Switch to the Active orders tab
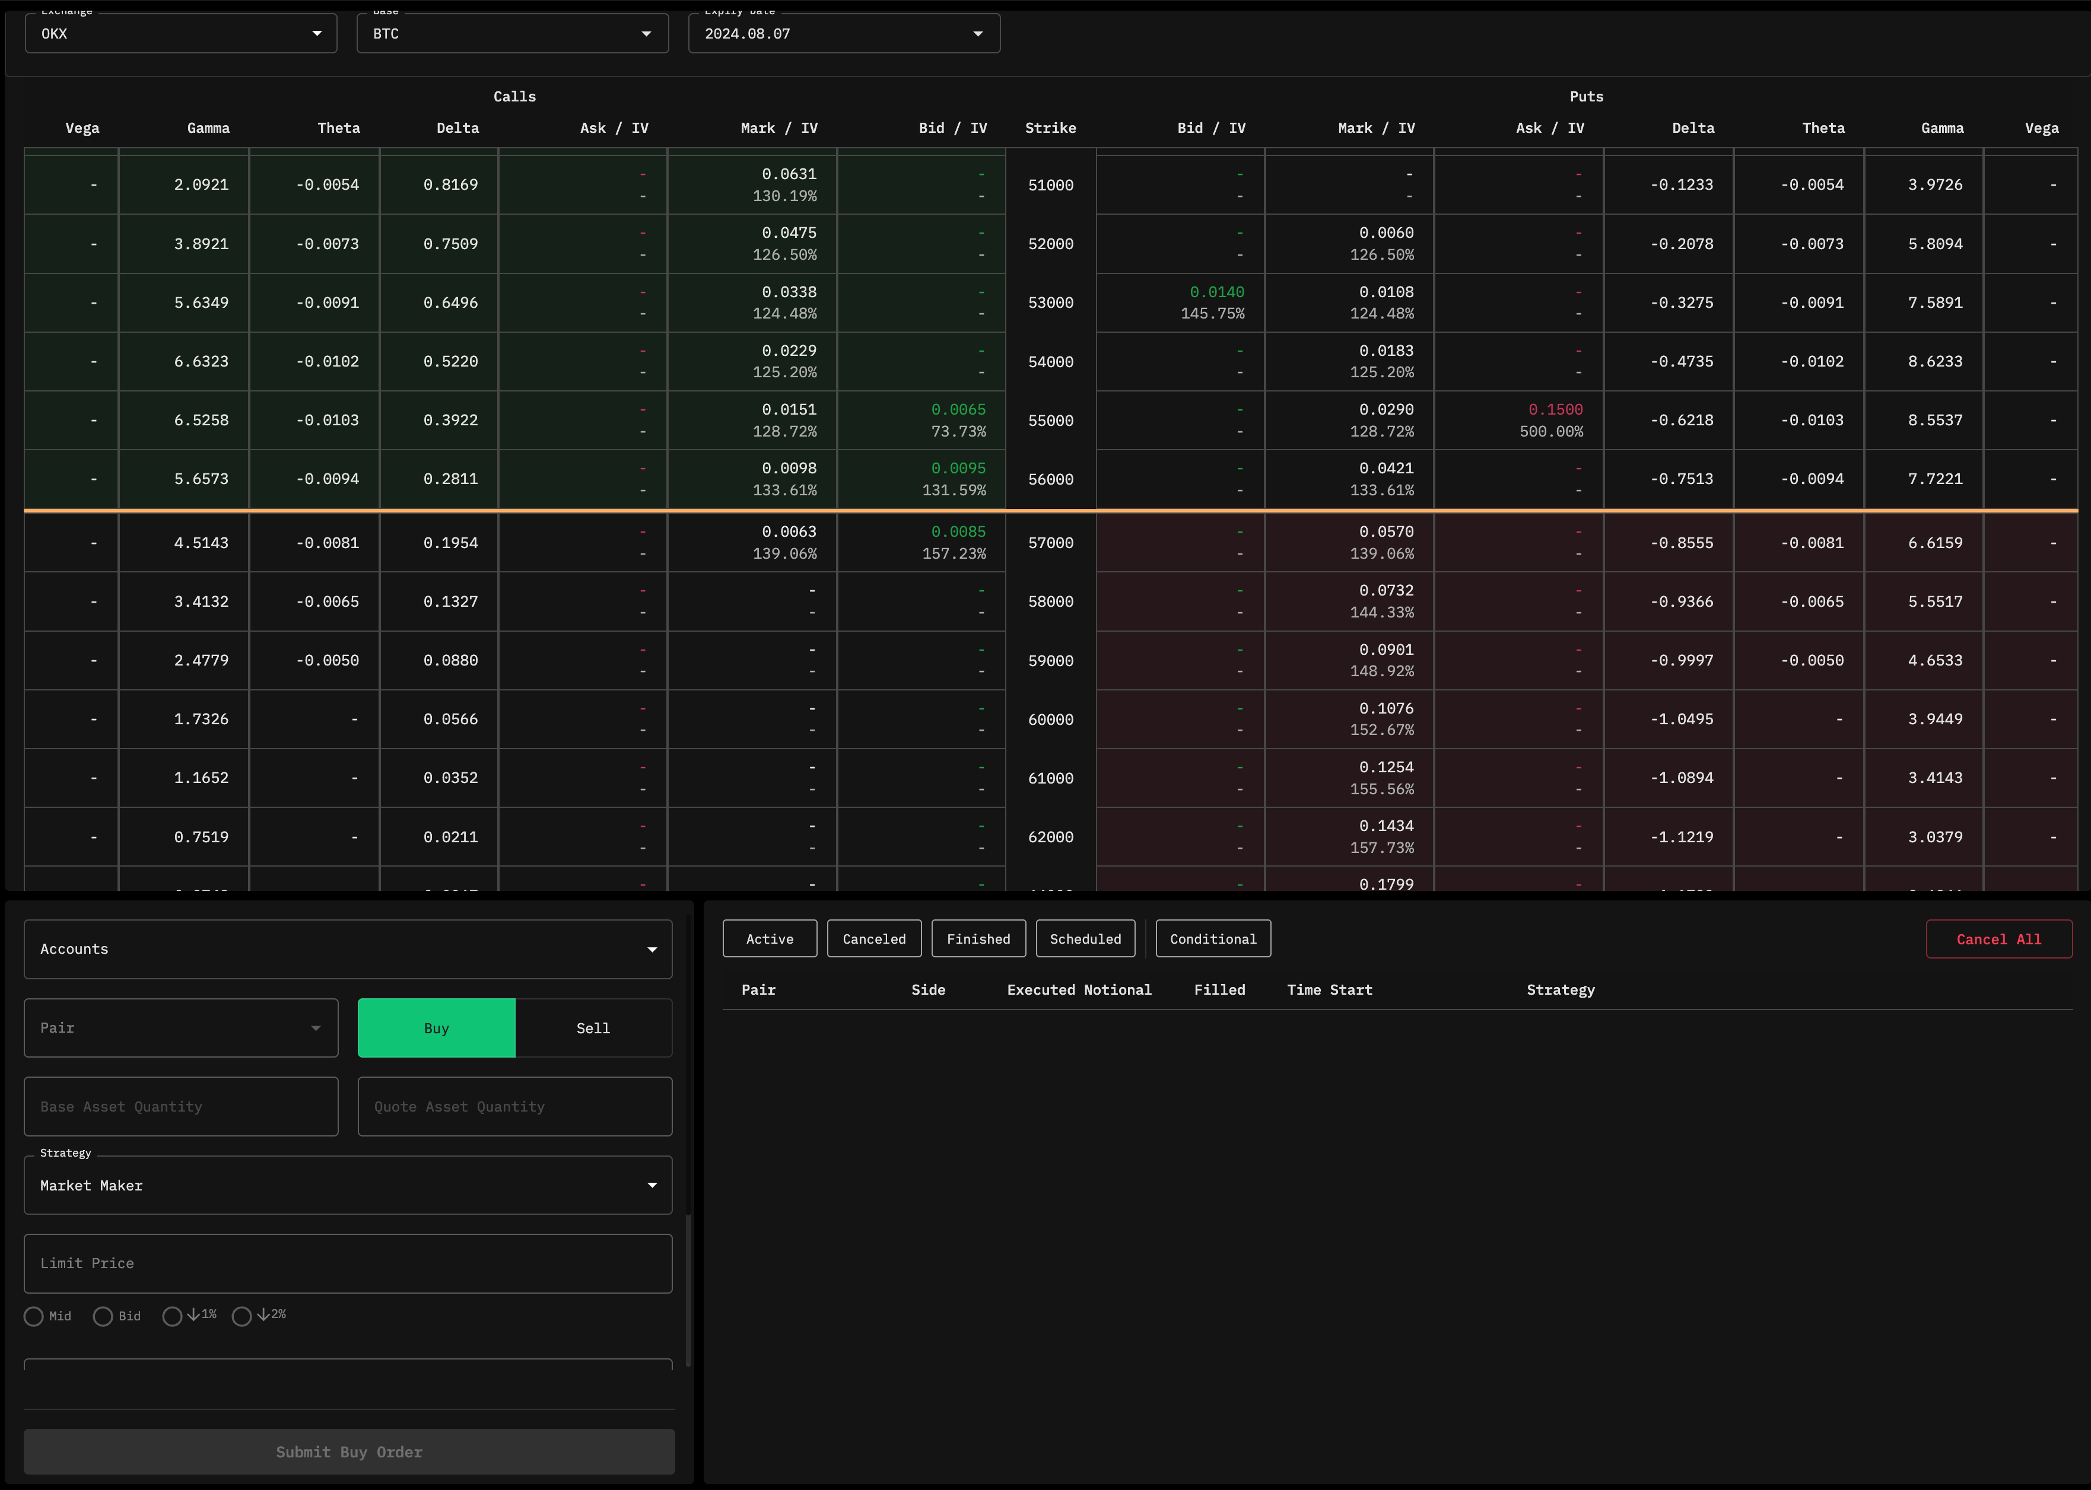The height and width of the screenshot is (1490, 2091). point(769,938)
